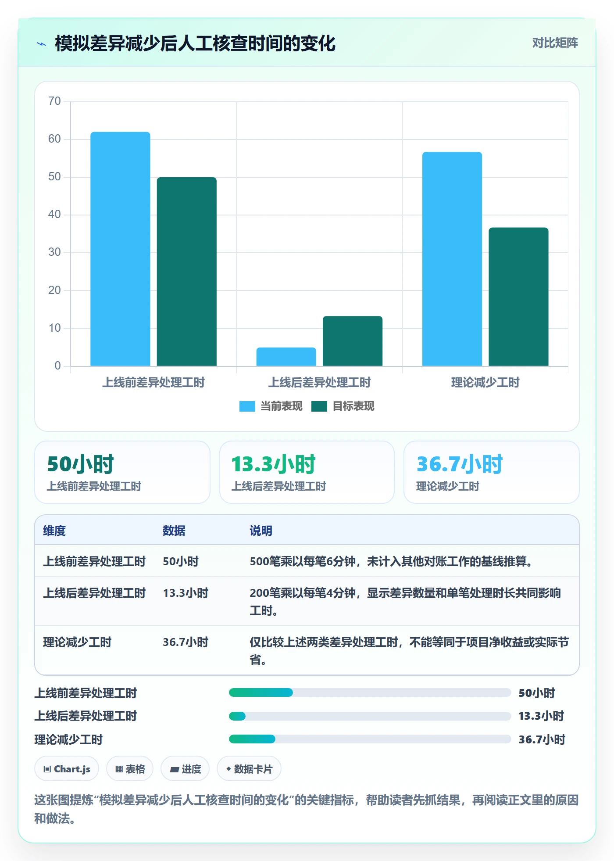
Task: Click the 上线前差异处理工时 x-axis label
Action: coord(153,383)
